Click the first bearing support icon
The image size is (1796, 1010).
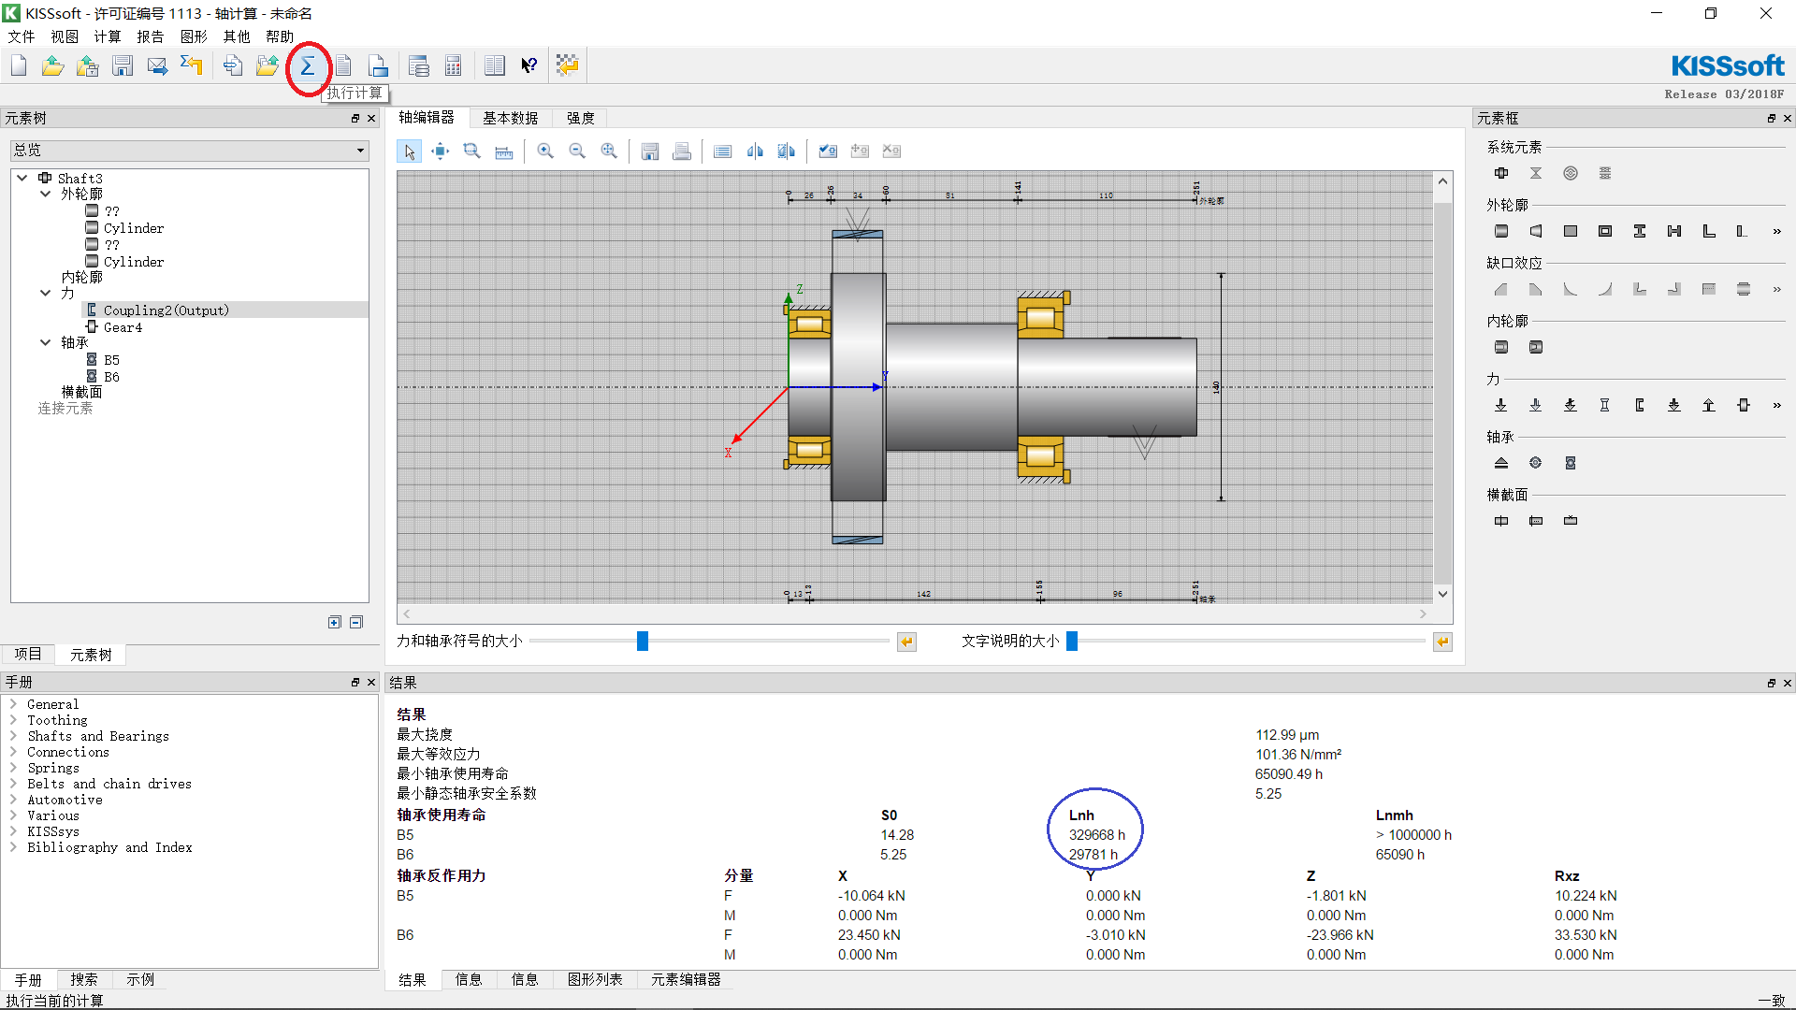pos(1501,463)
